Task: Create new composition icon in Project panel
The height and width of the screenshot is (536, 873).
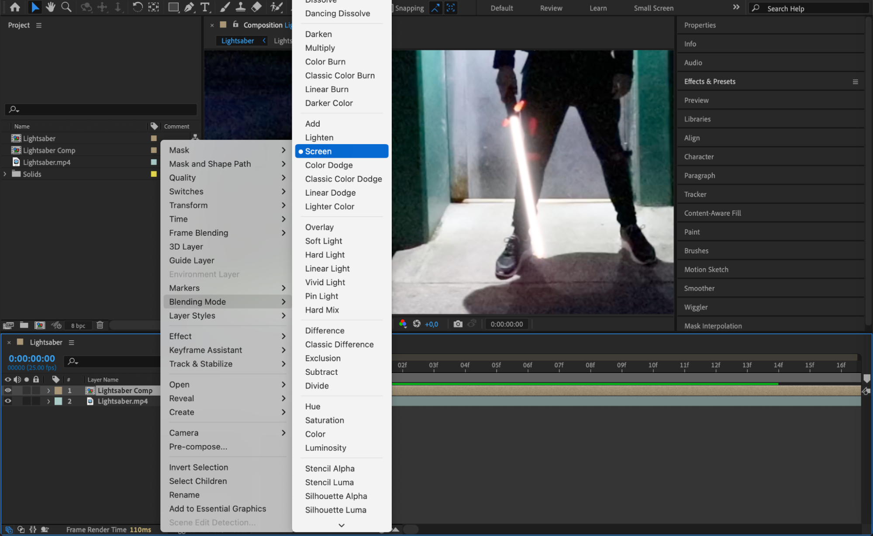Action: pos(40,325)
